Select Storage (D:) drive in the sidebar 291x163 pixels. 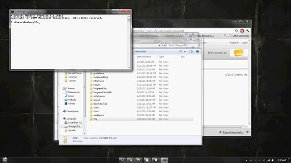pos(72,126)
